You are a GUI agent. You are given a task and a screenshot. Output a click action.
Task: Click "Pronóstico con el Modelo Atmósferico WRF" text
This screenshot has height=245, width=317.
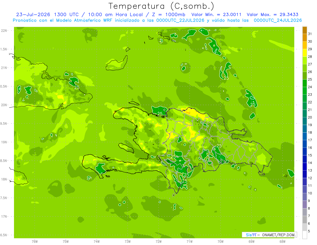63,20
